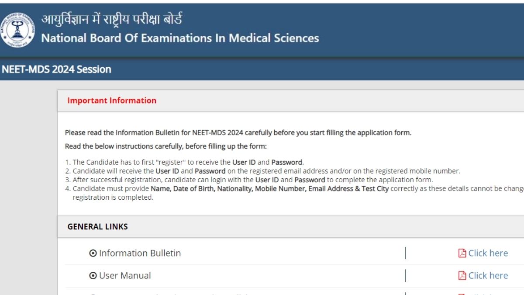Click the PDF icon for Information Bulletin

pos(462,253)
